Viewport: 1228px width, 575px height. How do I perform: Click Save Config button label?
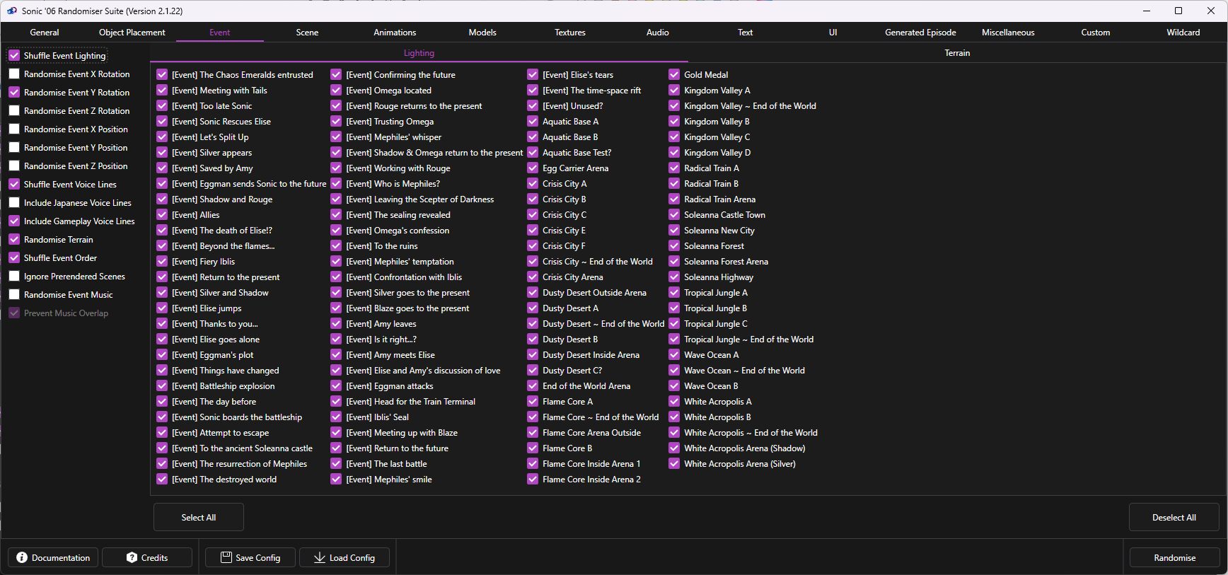(x=258, y=558)
